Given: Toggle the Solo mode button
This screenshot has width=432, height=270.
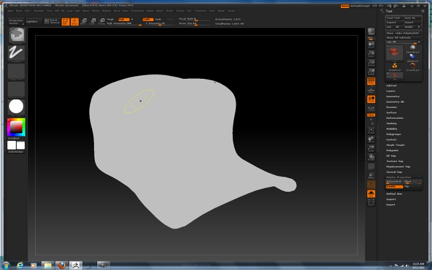Looking at the screenshot, I should coord(371,194).
